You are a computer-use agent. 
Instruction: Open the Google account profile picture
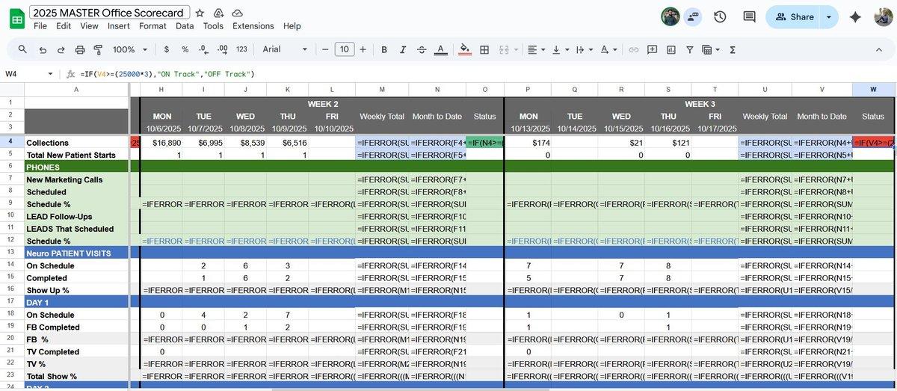point(883,16)
